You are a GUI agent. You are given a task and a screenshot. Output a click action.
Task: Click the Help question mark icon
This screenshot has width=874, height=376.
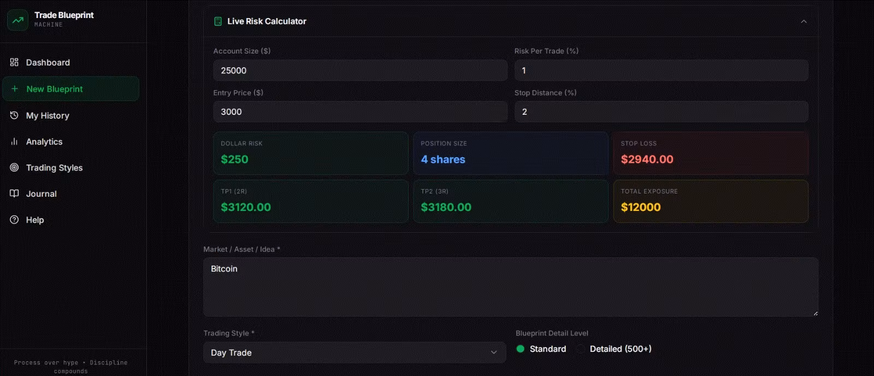pyautogui.click(x=14, y=220)
